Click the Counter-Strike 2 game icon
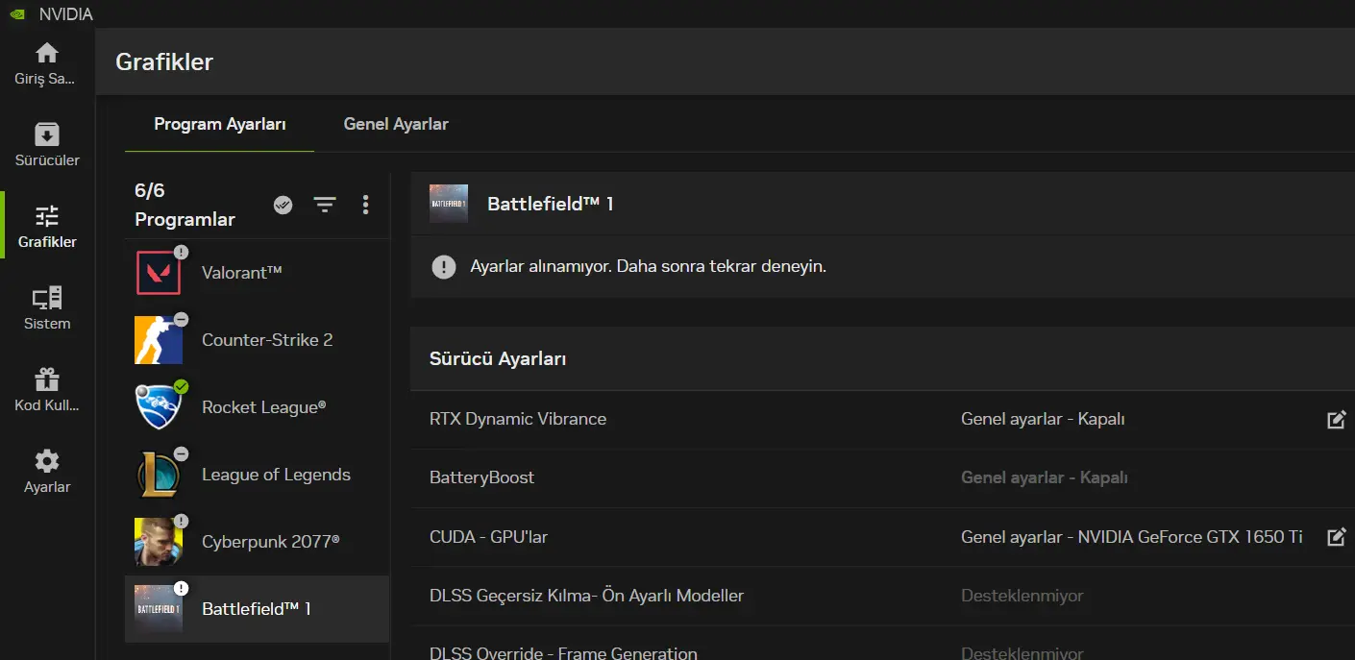The height and width of the screenshot is (660, 1355). tap(159, 340)
